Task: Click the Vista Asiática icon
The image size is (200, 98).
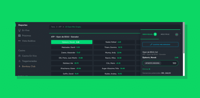Action: tap(19, 41)
